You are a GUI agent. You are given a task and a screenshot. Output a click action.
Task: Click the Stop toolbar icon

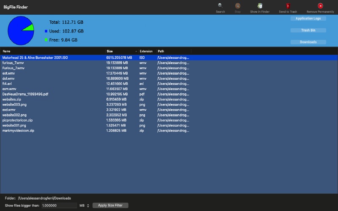(x=237, y=5)
